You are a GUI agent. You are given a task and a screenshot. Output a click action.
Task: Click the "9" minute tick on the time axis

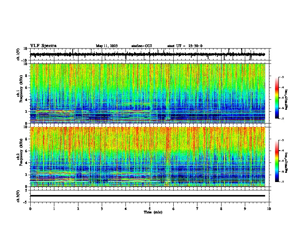coord(245,209)
